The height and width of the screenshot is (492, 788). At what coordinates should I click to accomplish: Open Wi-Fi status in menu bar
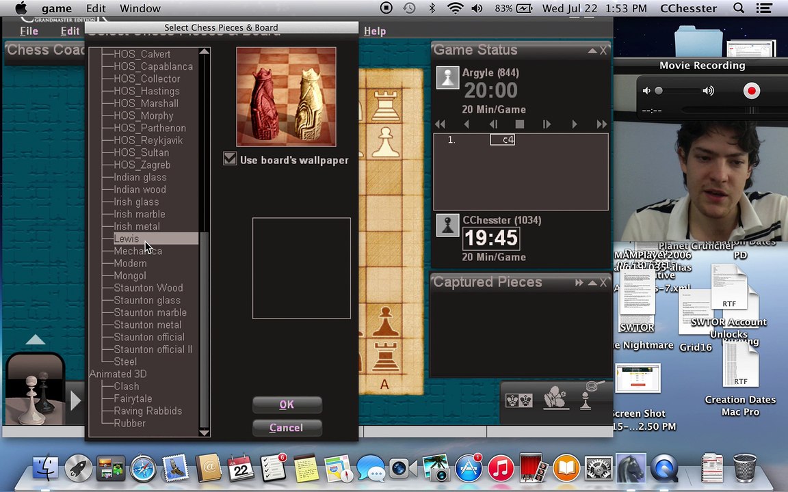(x=455, y=8)
